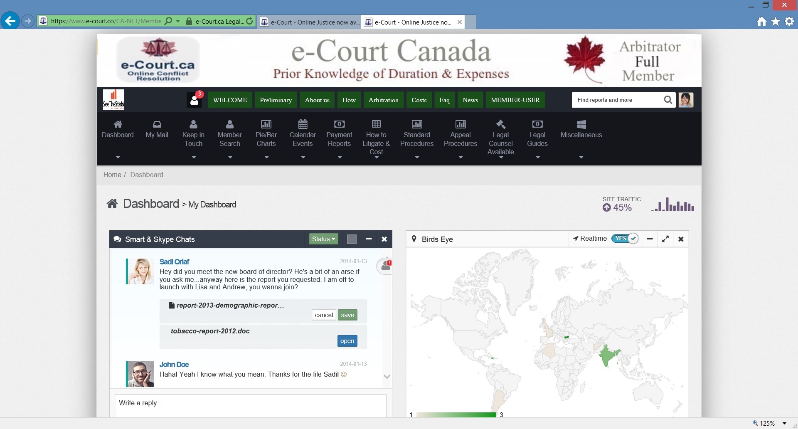Click the gray square chat toggle
Viewport: 798px width, 429px height.
(352, 239)
